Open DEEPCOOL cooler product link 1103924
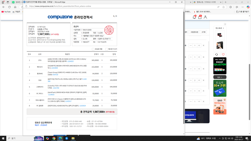Image resolution: width=251 pixels, height=141 pixels. (83, 106)
